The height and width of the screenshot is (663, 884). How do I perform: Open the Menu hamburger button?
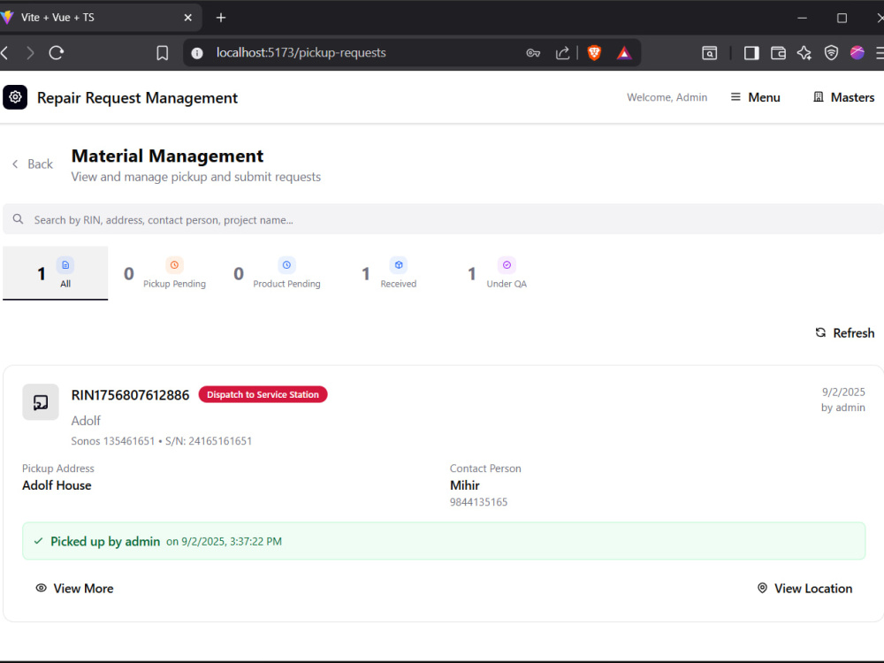pyautogui.click(x=756, y=97)
